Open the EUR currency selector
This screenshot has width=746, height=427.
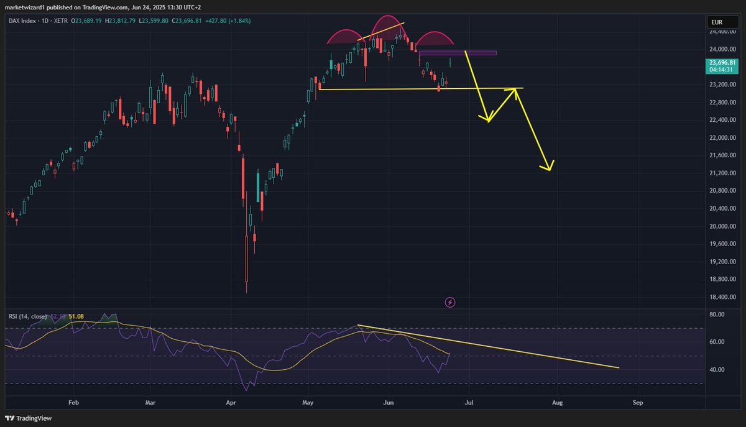click(722, 22)
